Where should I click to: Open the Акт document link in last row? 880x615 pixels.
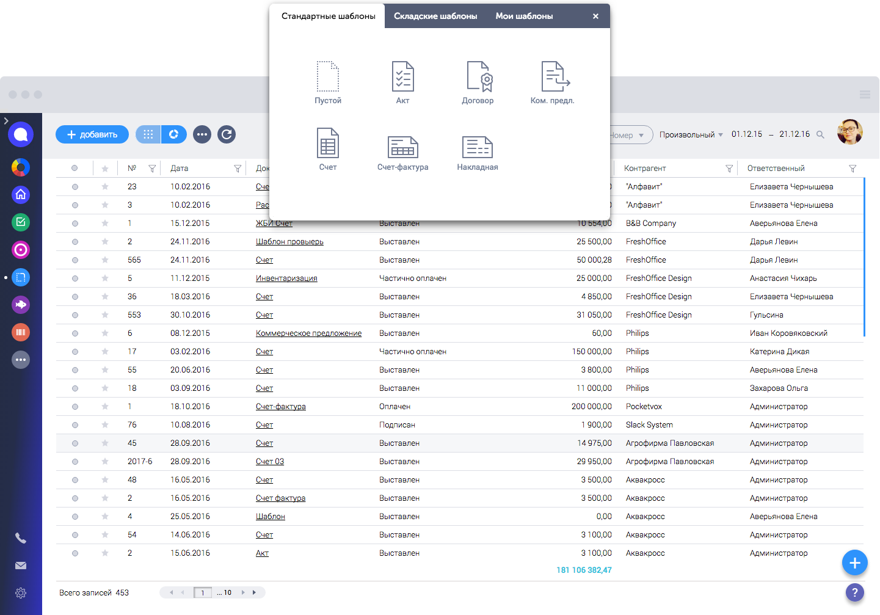[262, 553]
